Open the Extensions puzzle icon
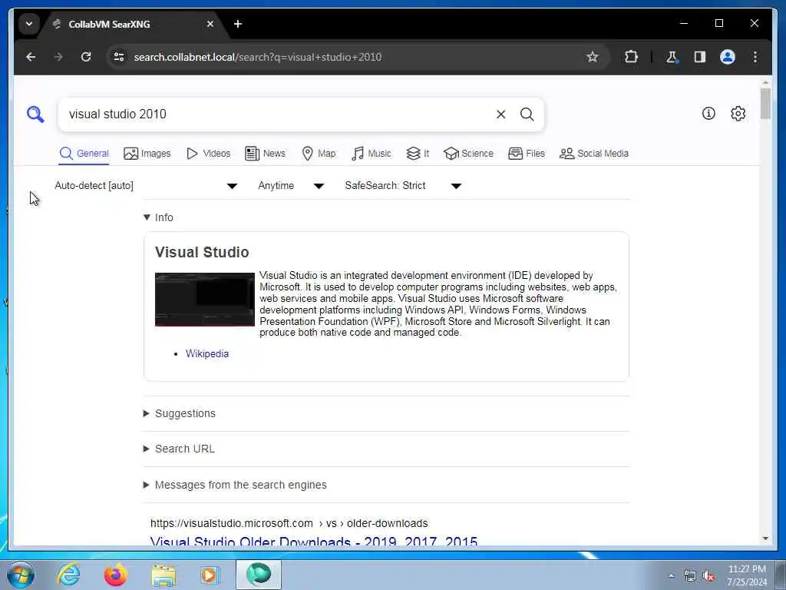The height and width of the screenshot is (590, 786). 631,57
